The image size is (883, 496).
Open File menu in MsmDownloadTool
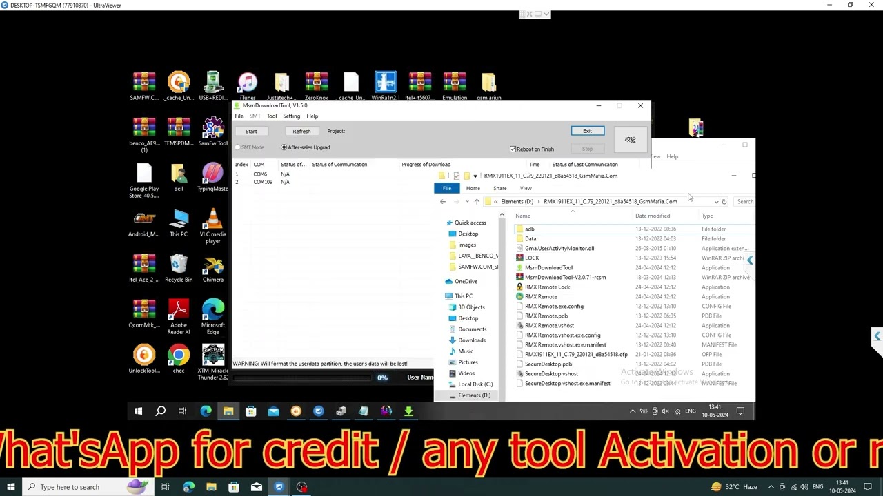click(239, 116)
